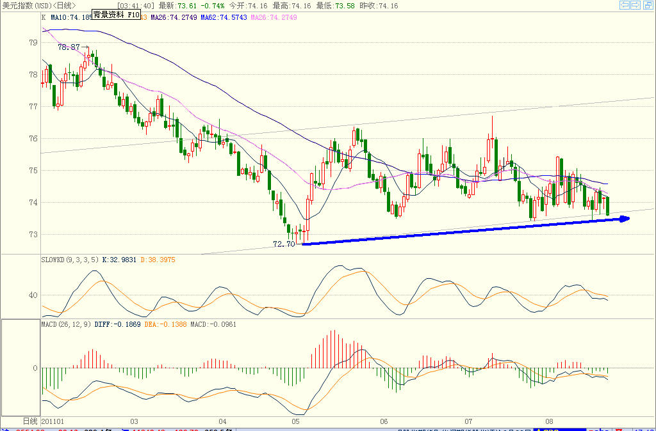The image size is (656, 431).
Task: Click the dark blue MA26 indicator label
Action: point(174,17)
